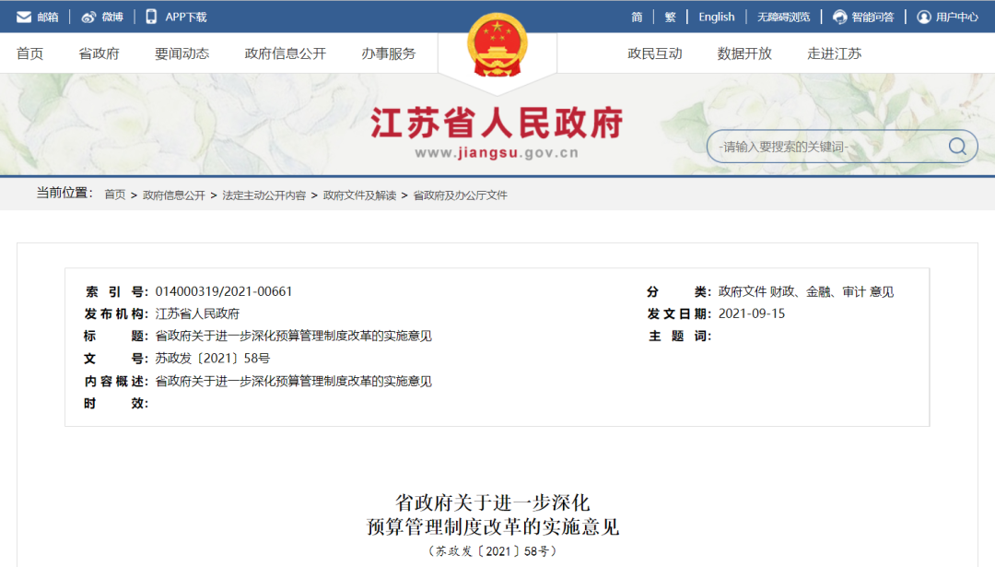Click the Weibo logo icon
Image resolution: width=995 pixels, height=567 pixels.
point(88,18)
